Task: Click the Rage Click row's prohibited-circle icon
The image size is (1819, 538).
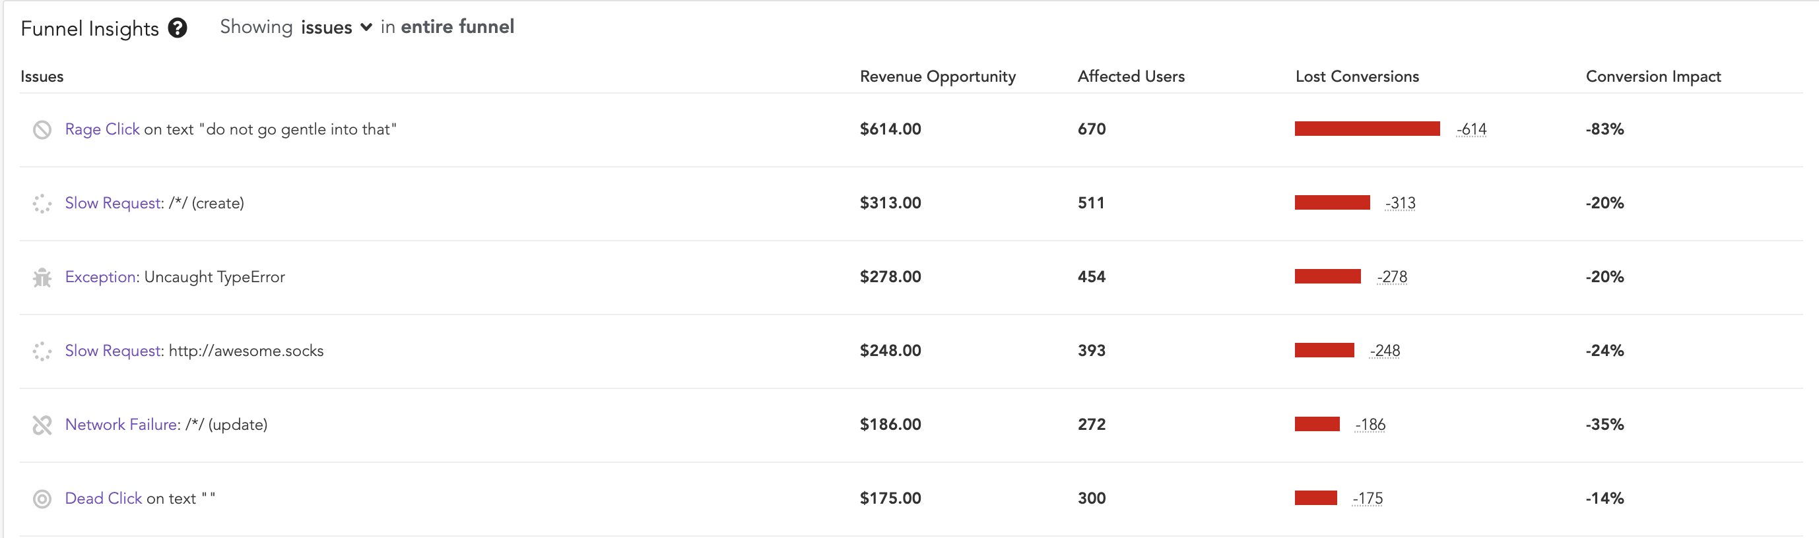Action: (x=42, y=130)
